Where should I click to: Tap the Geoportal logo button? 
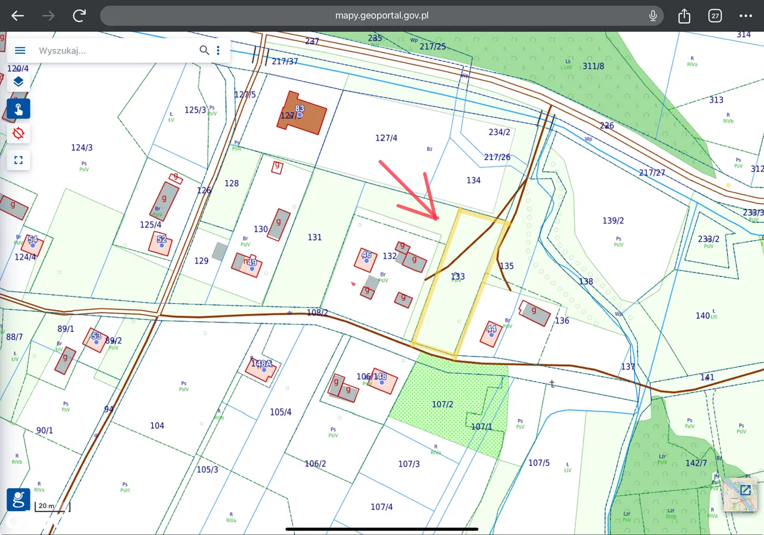click(x=19, y=500)
